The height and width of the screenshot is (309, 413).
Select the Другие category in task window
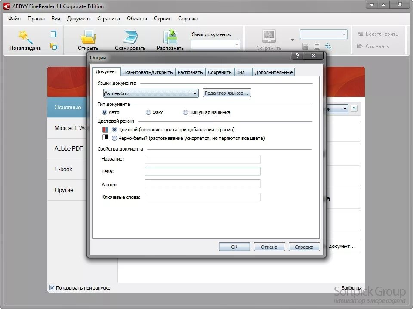(x=68, y=190)
